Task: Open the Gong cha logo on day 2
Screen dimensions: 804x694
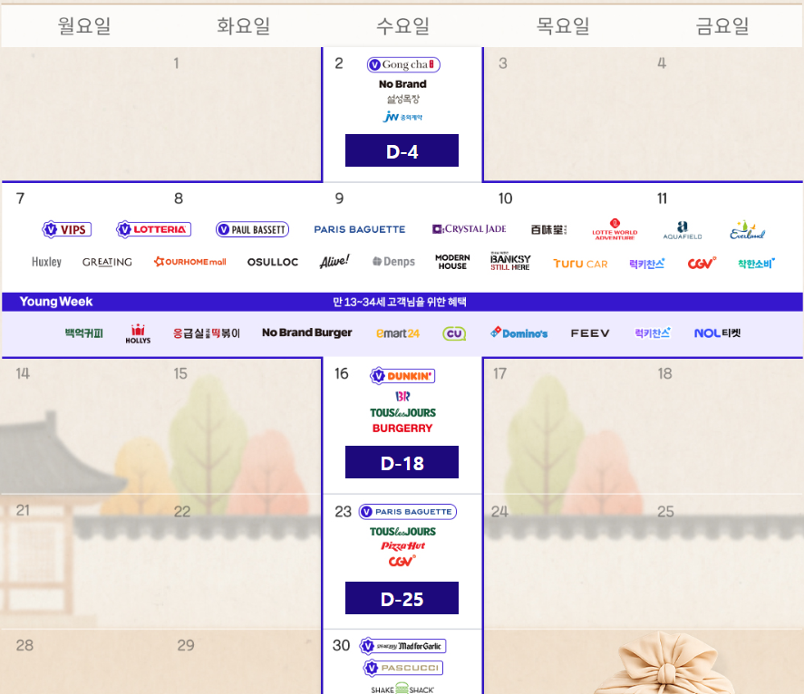Action: coord(403,64)
